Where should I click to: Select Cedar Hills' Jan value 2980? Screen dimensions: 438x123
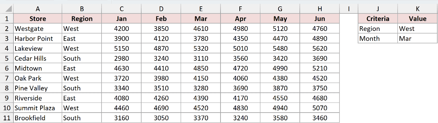pos(122,58)
